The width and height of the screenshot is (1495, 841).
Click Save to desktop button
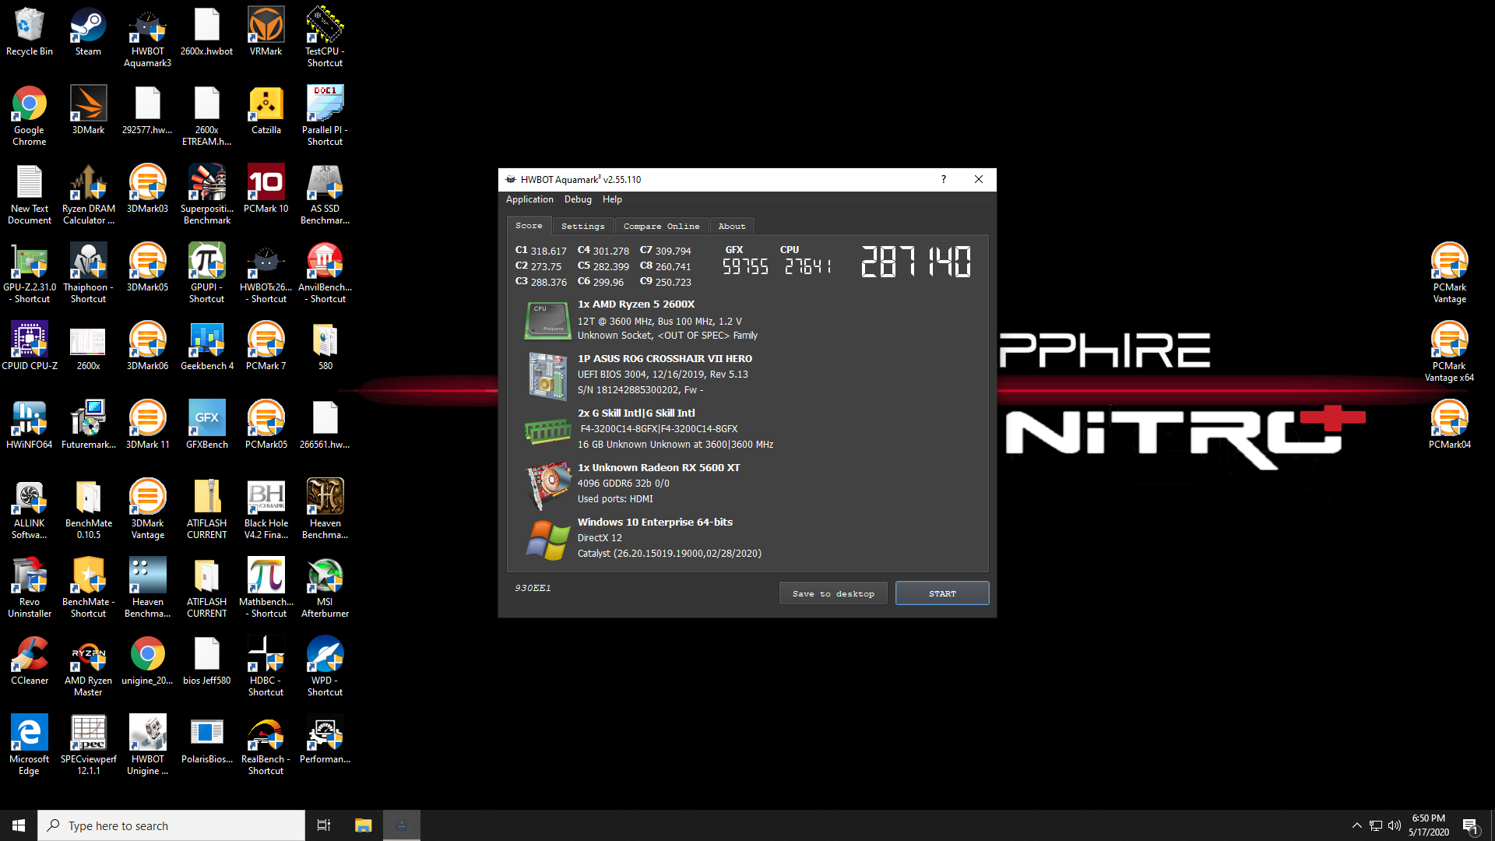pos(833,593)
